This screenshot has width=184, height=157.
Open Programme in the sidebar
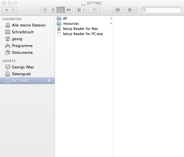pos(27,46)
